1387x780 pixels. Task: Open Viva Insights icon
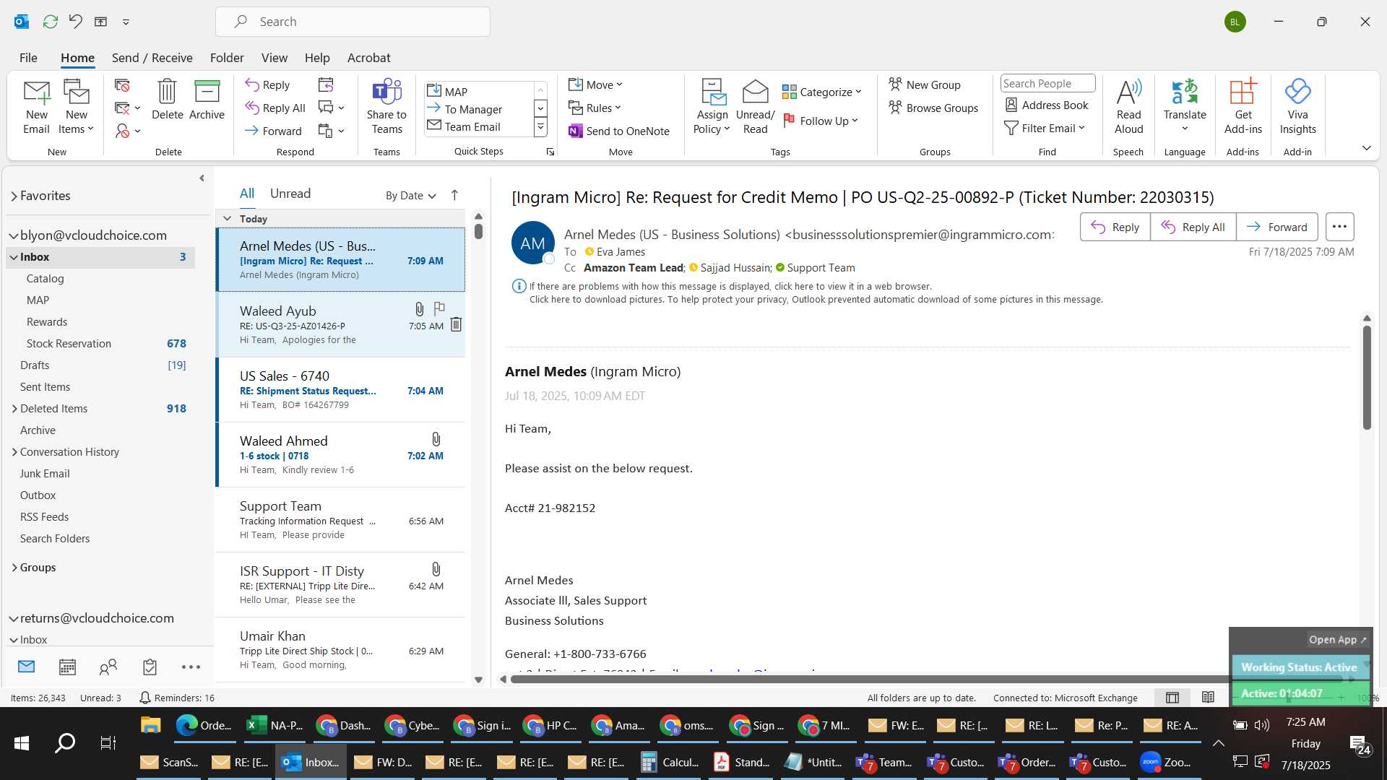coord(1297,92)
